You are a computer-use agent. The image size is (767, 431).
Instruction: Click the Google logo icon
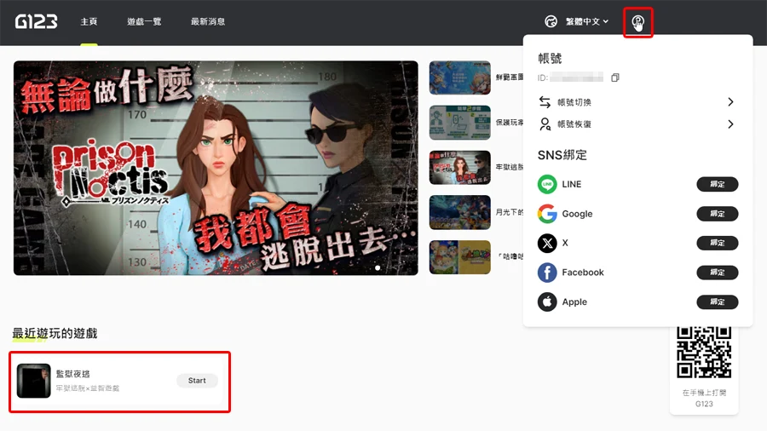click(547, 214)
